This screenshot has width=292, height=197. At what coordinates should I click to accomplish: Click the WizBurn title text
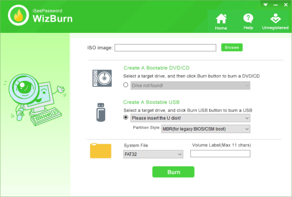[53, 19]
